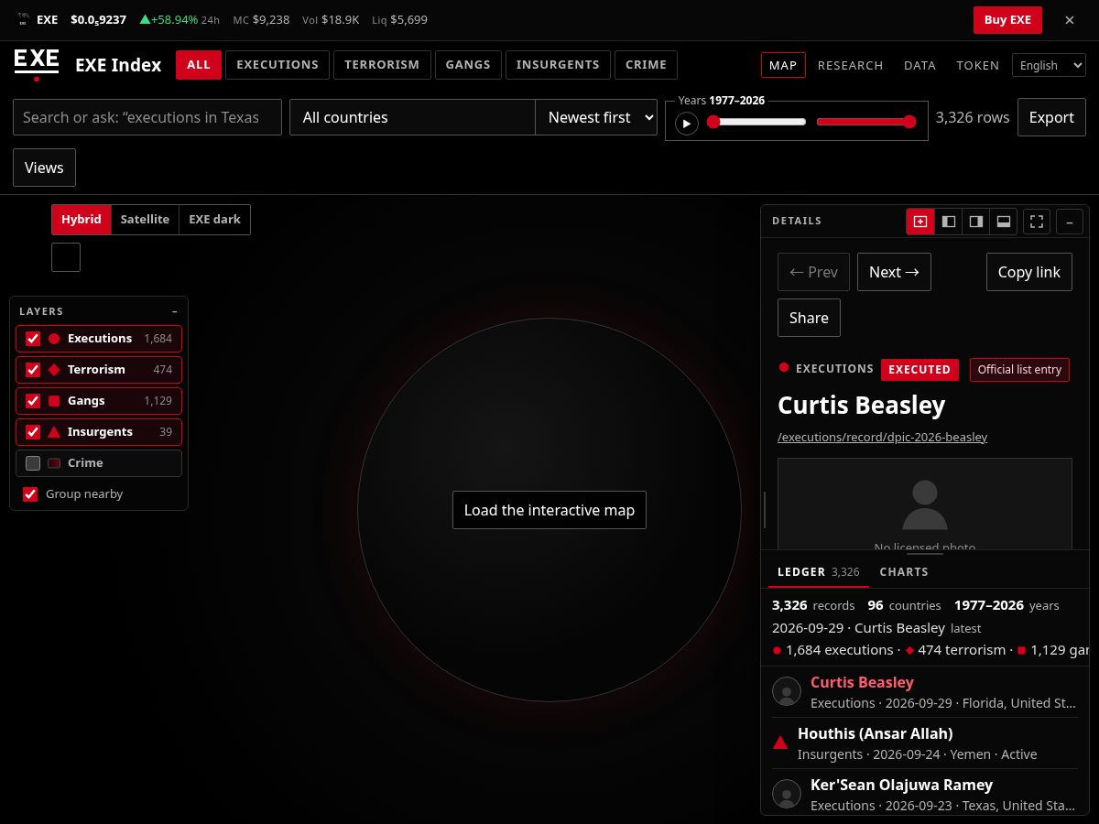Open the All countries selector
This screenshot has height=824, width=1099.
pos(412,117)
